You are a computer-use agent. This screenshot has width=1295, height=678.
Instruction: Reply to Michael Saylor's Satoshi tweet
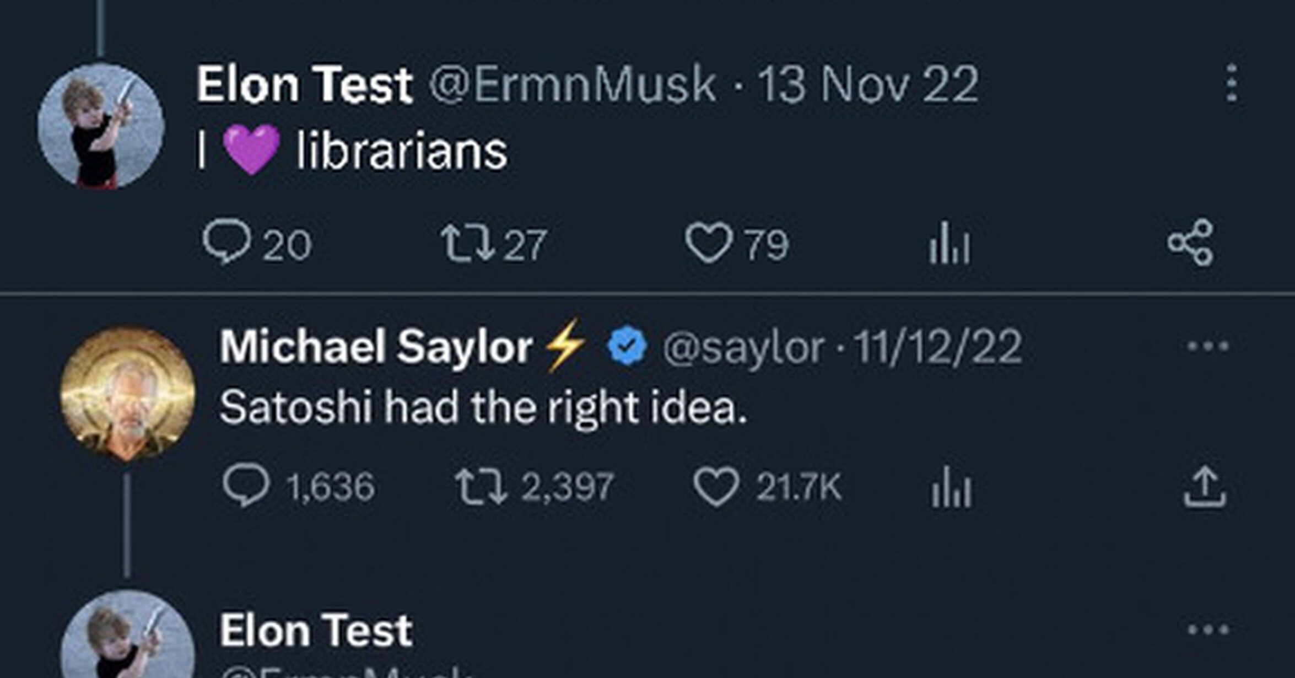coord(246,486)
